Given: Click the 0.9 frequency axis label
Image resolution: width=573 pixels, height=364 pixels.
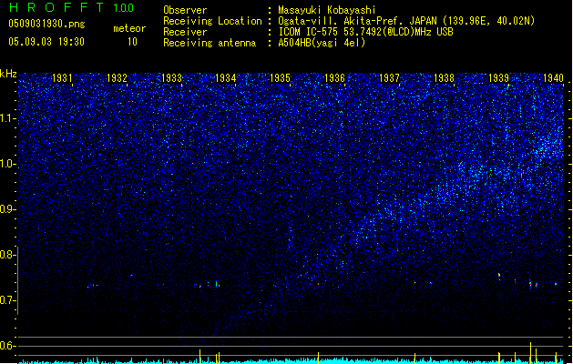Looking at the screenshot, I should [x=7, y=209].
